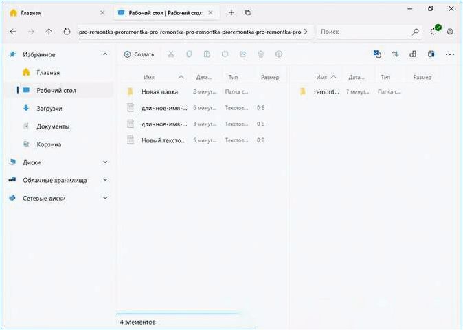Screen dimensions: 463x330
Task: Click the Copy icon in toolbar
Action: (x=189, y=54)
